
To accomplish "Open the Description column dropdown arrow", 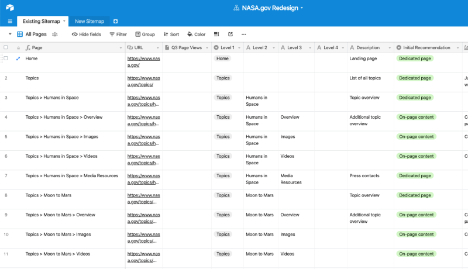I will pos(390,48).
